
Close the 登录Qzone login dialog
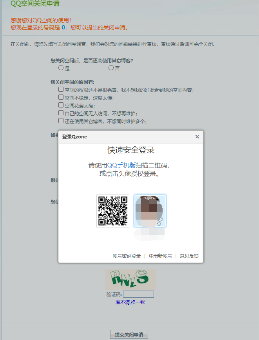(x=197, y=137)
